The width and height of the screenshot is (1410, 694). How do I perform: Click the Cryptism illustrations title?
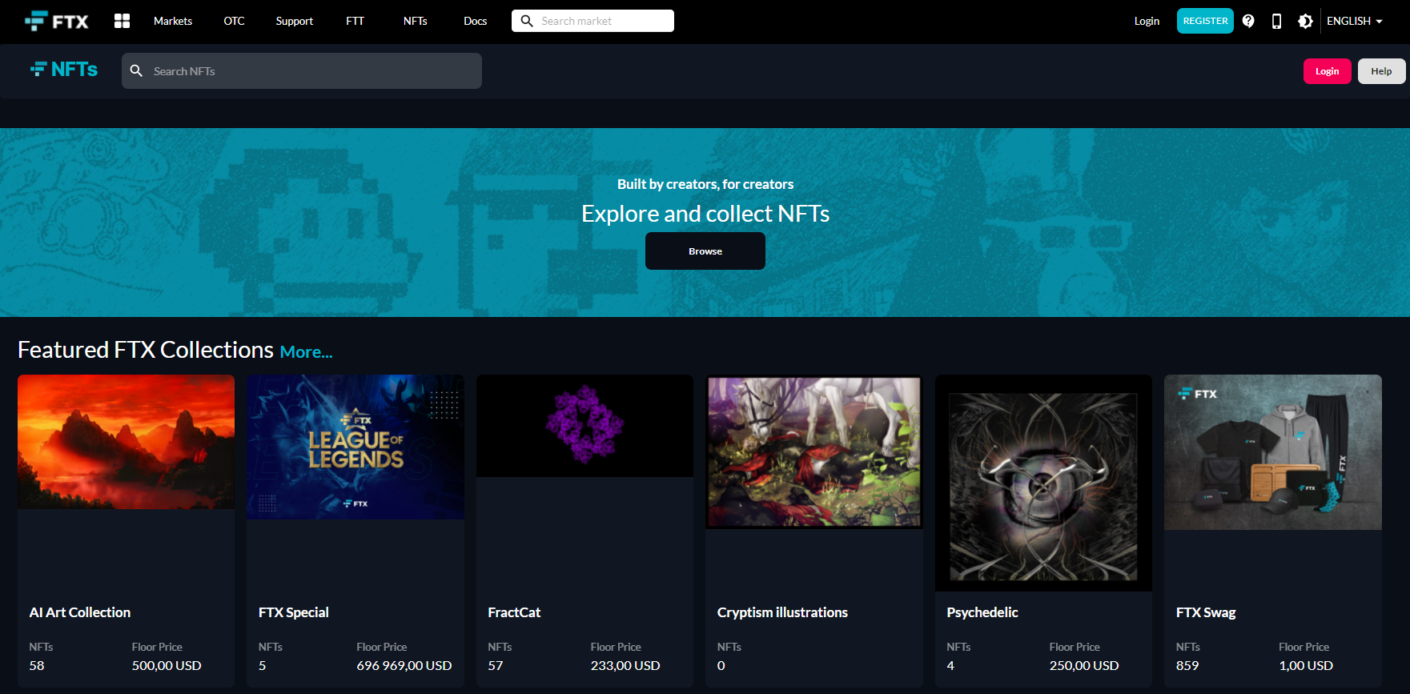[782, 612]
